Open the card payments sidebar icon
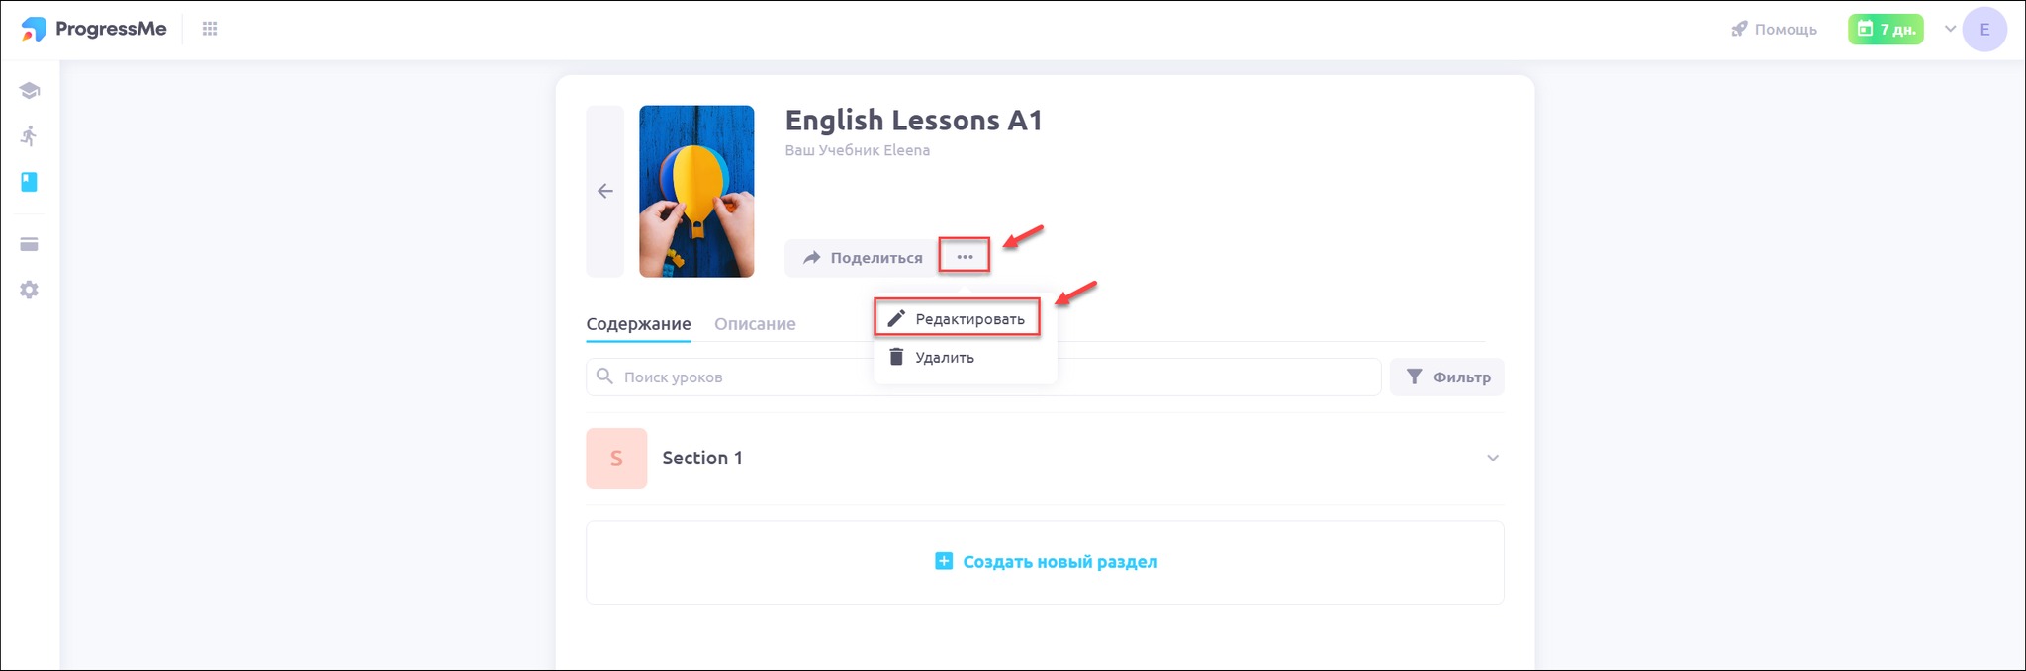 [x=30, y=244]
